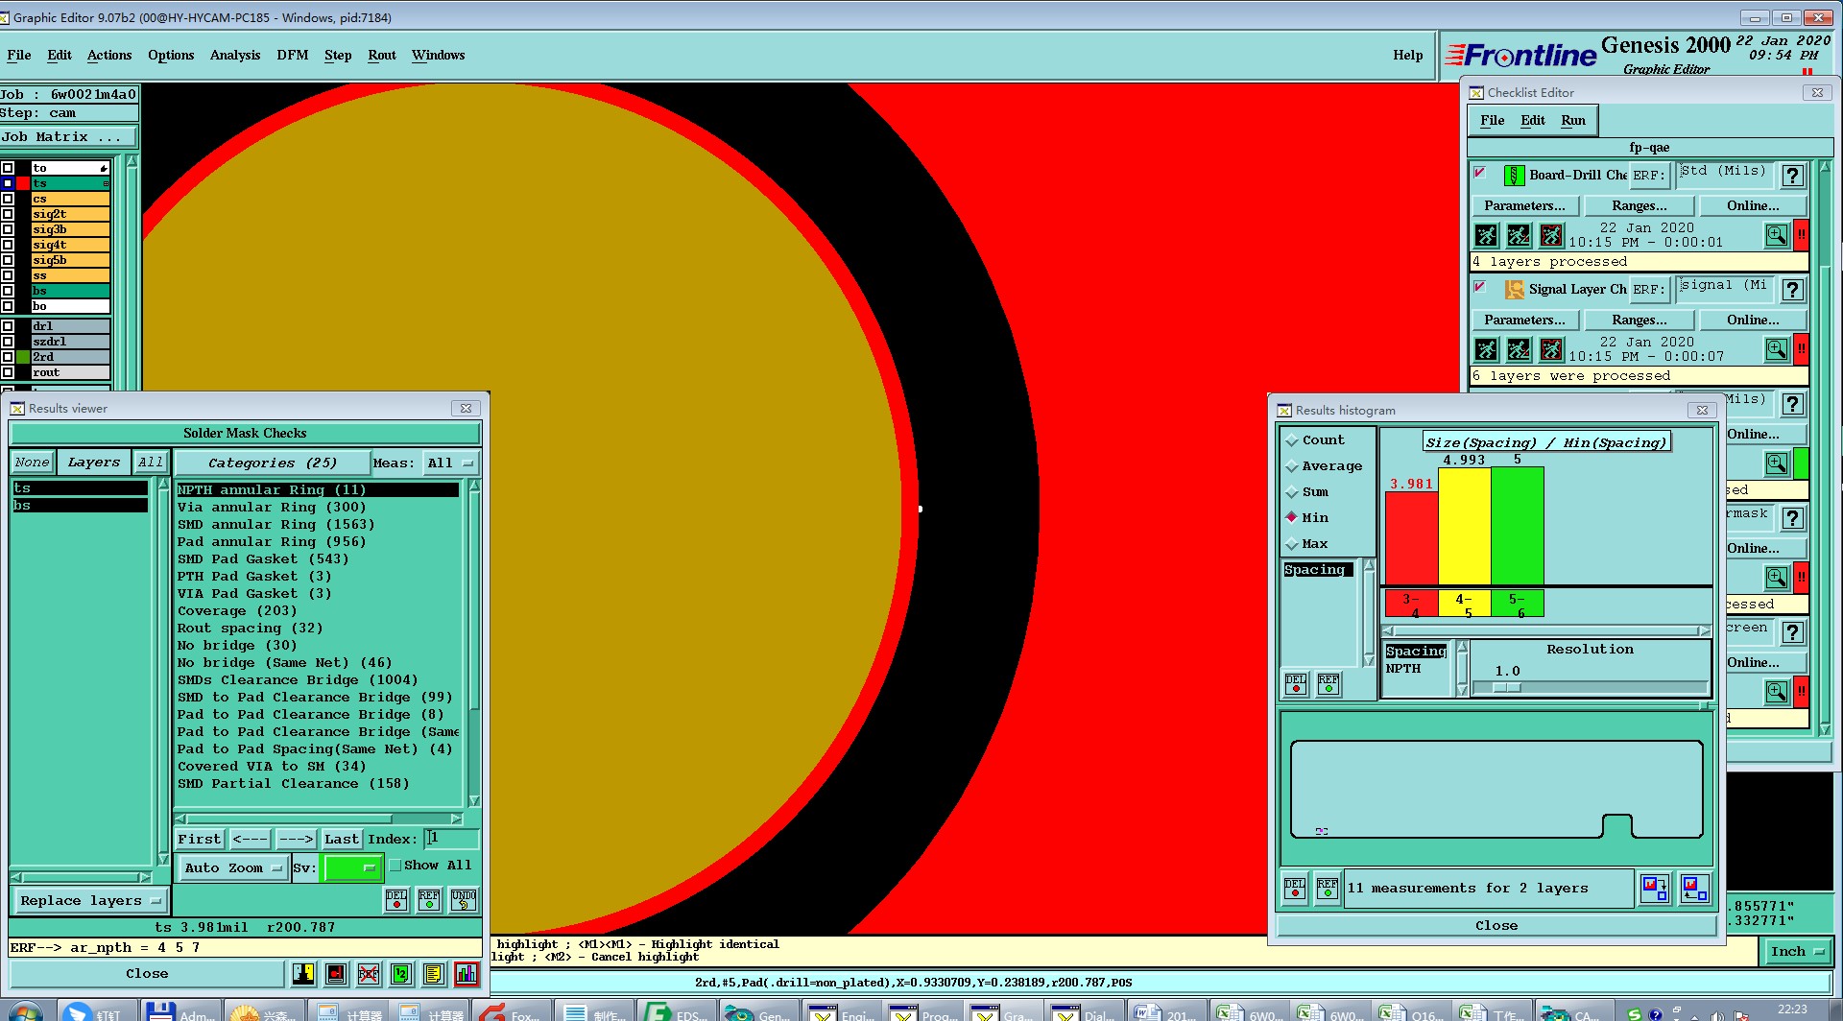Open magnifier results icon for Board-Drill Check

pos(1777,235)
